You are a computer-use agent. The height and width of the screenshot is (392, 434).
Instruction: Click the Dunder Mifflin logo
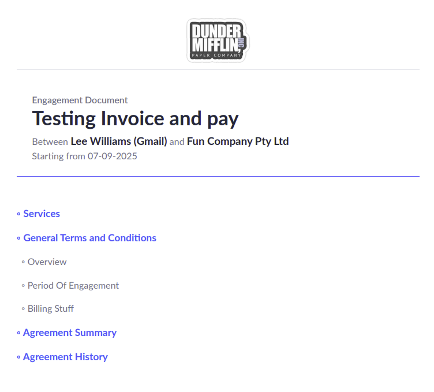tap(217, 40)
